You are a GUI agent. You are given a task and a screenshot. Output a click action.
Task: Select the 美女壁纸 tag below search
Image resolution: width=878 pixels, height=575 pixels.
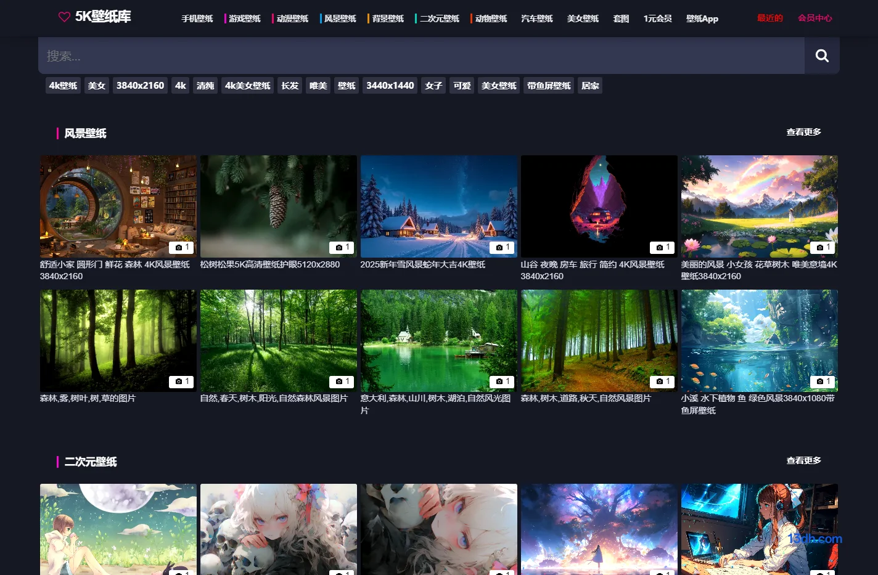499,86
